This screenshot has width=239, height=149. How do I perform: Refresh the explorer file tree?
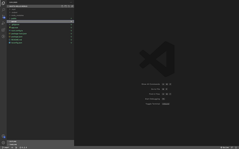69,6
